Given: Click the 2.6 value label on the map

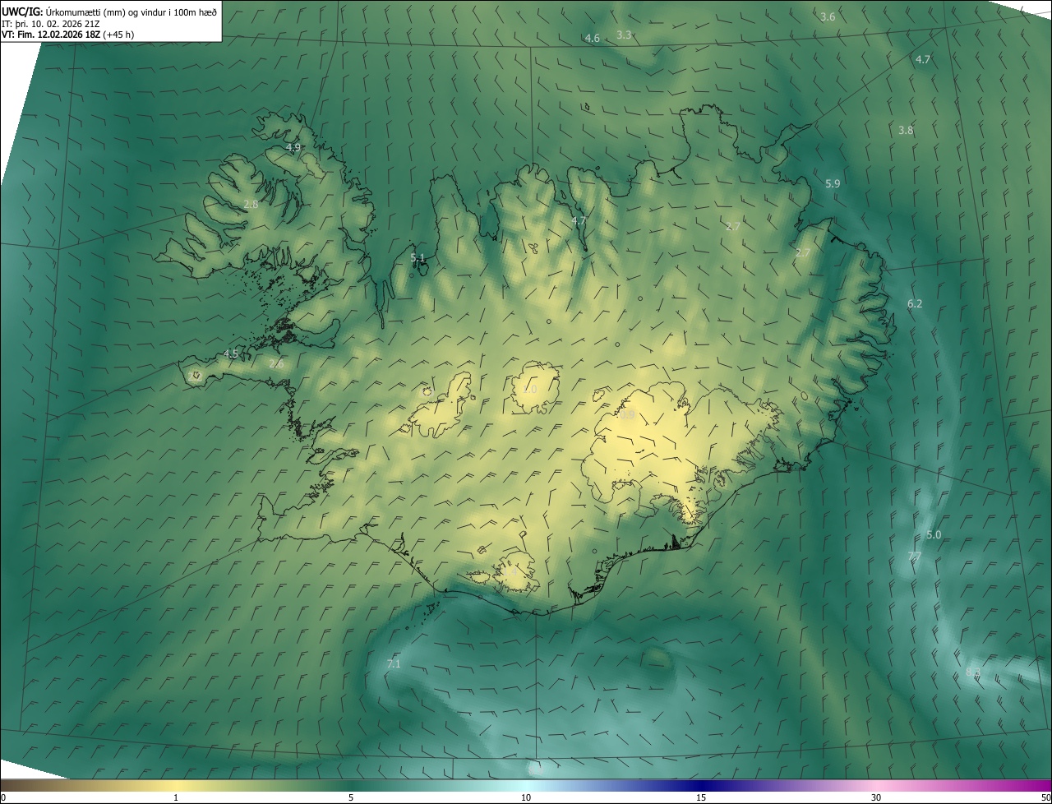Looking at the screenshot, I should (x=276, y=363).
